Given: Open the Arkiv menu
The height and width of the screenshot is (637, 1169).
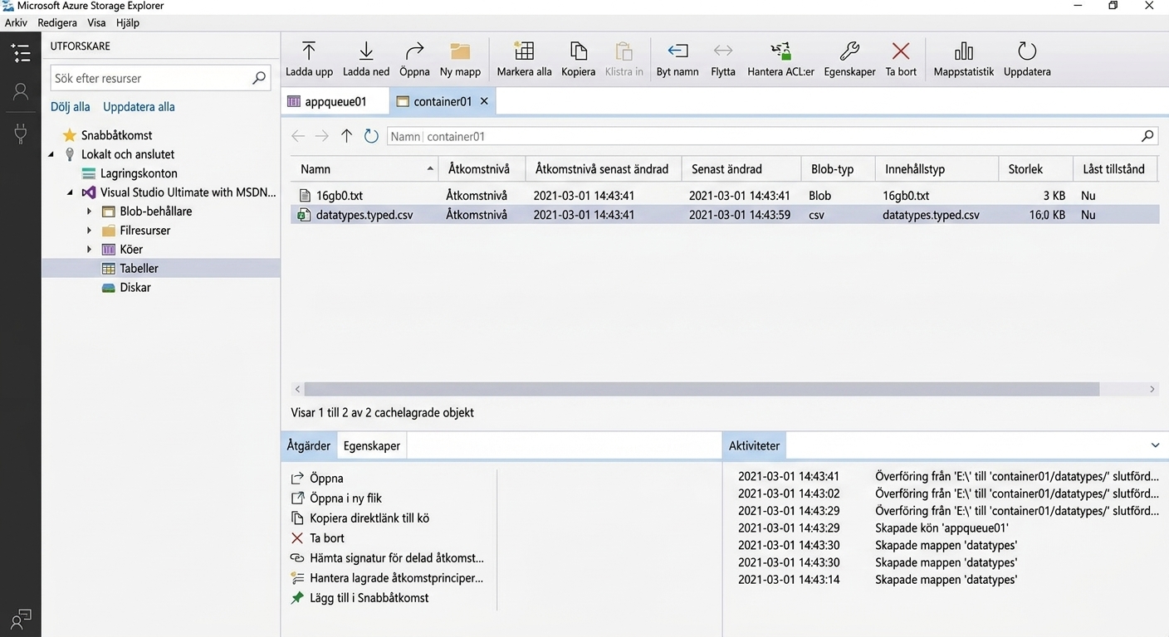Looking at the screenshot, I should pos(16,23).
